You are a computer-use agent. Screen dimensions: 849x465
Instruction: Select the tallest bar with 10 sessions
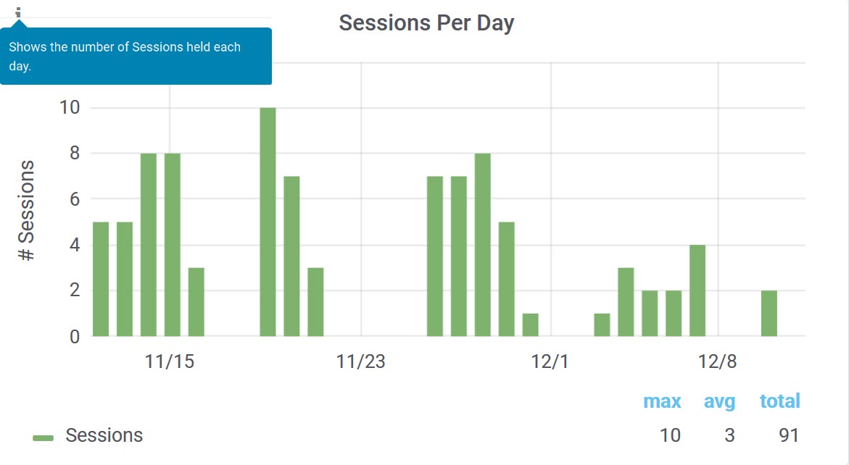coord(268,222)
